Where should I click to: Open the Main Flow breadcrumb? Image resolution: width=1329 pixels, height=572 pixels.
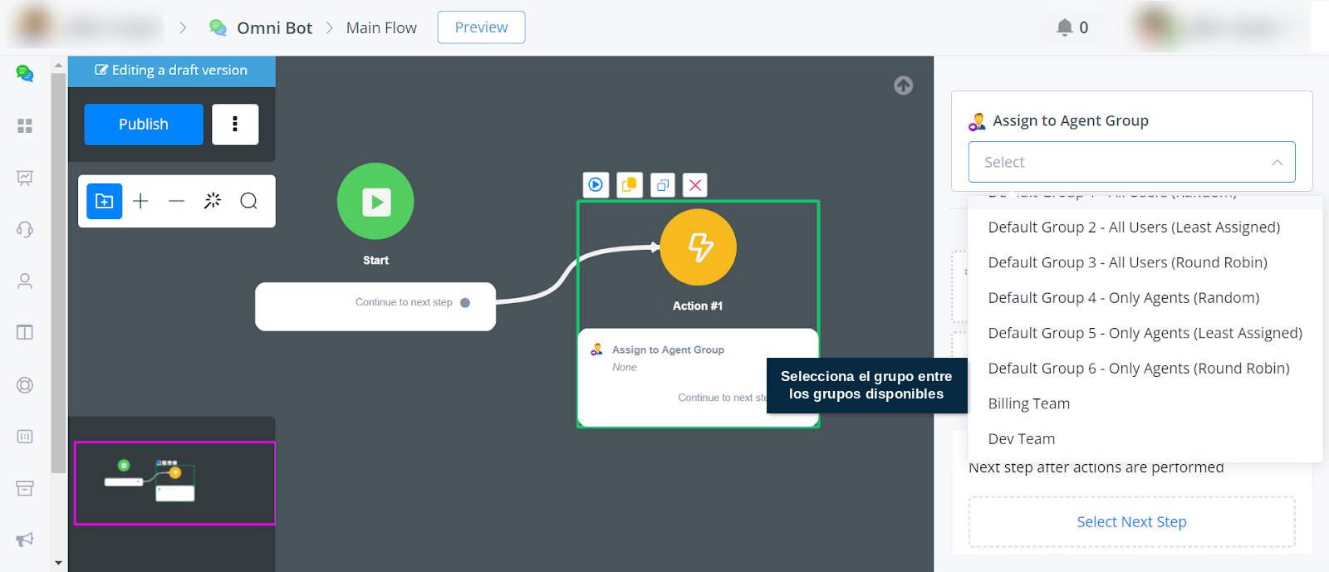click(x=381, y=27)
